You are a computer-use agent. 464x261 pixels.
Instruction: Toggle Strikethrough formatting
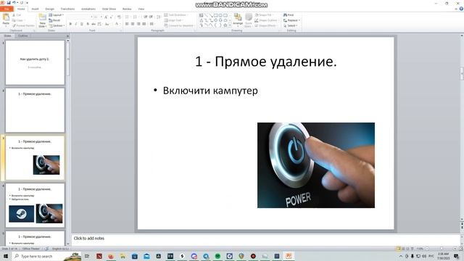coord(94,24)
